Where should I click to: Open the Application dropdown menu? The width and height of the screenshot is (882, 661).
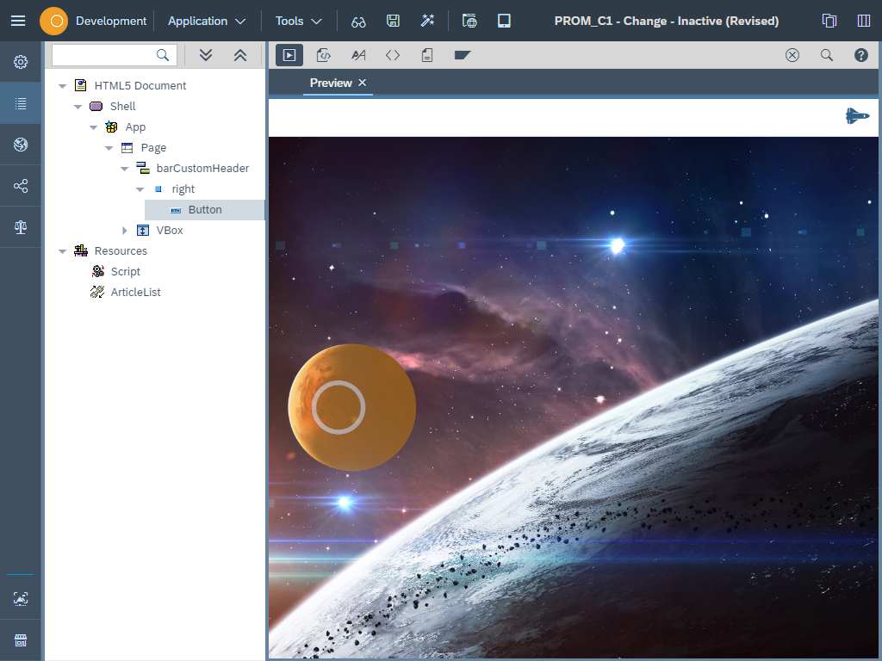point(206,21)
